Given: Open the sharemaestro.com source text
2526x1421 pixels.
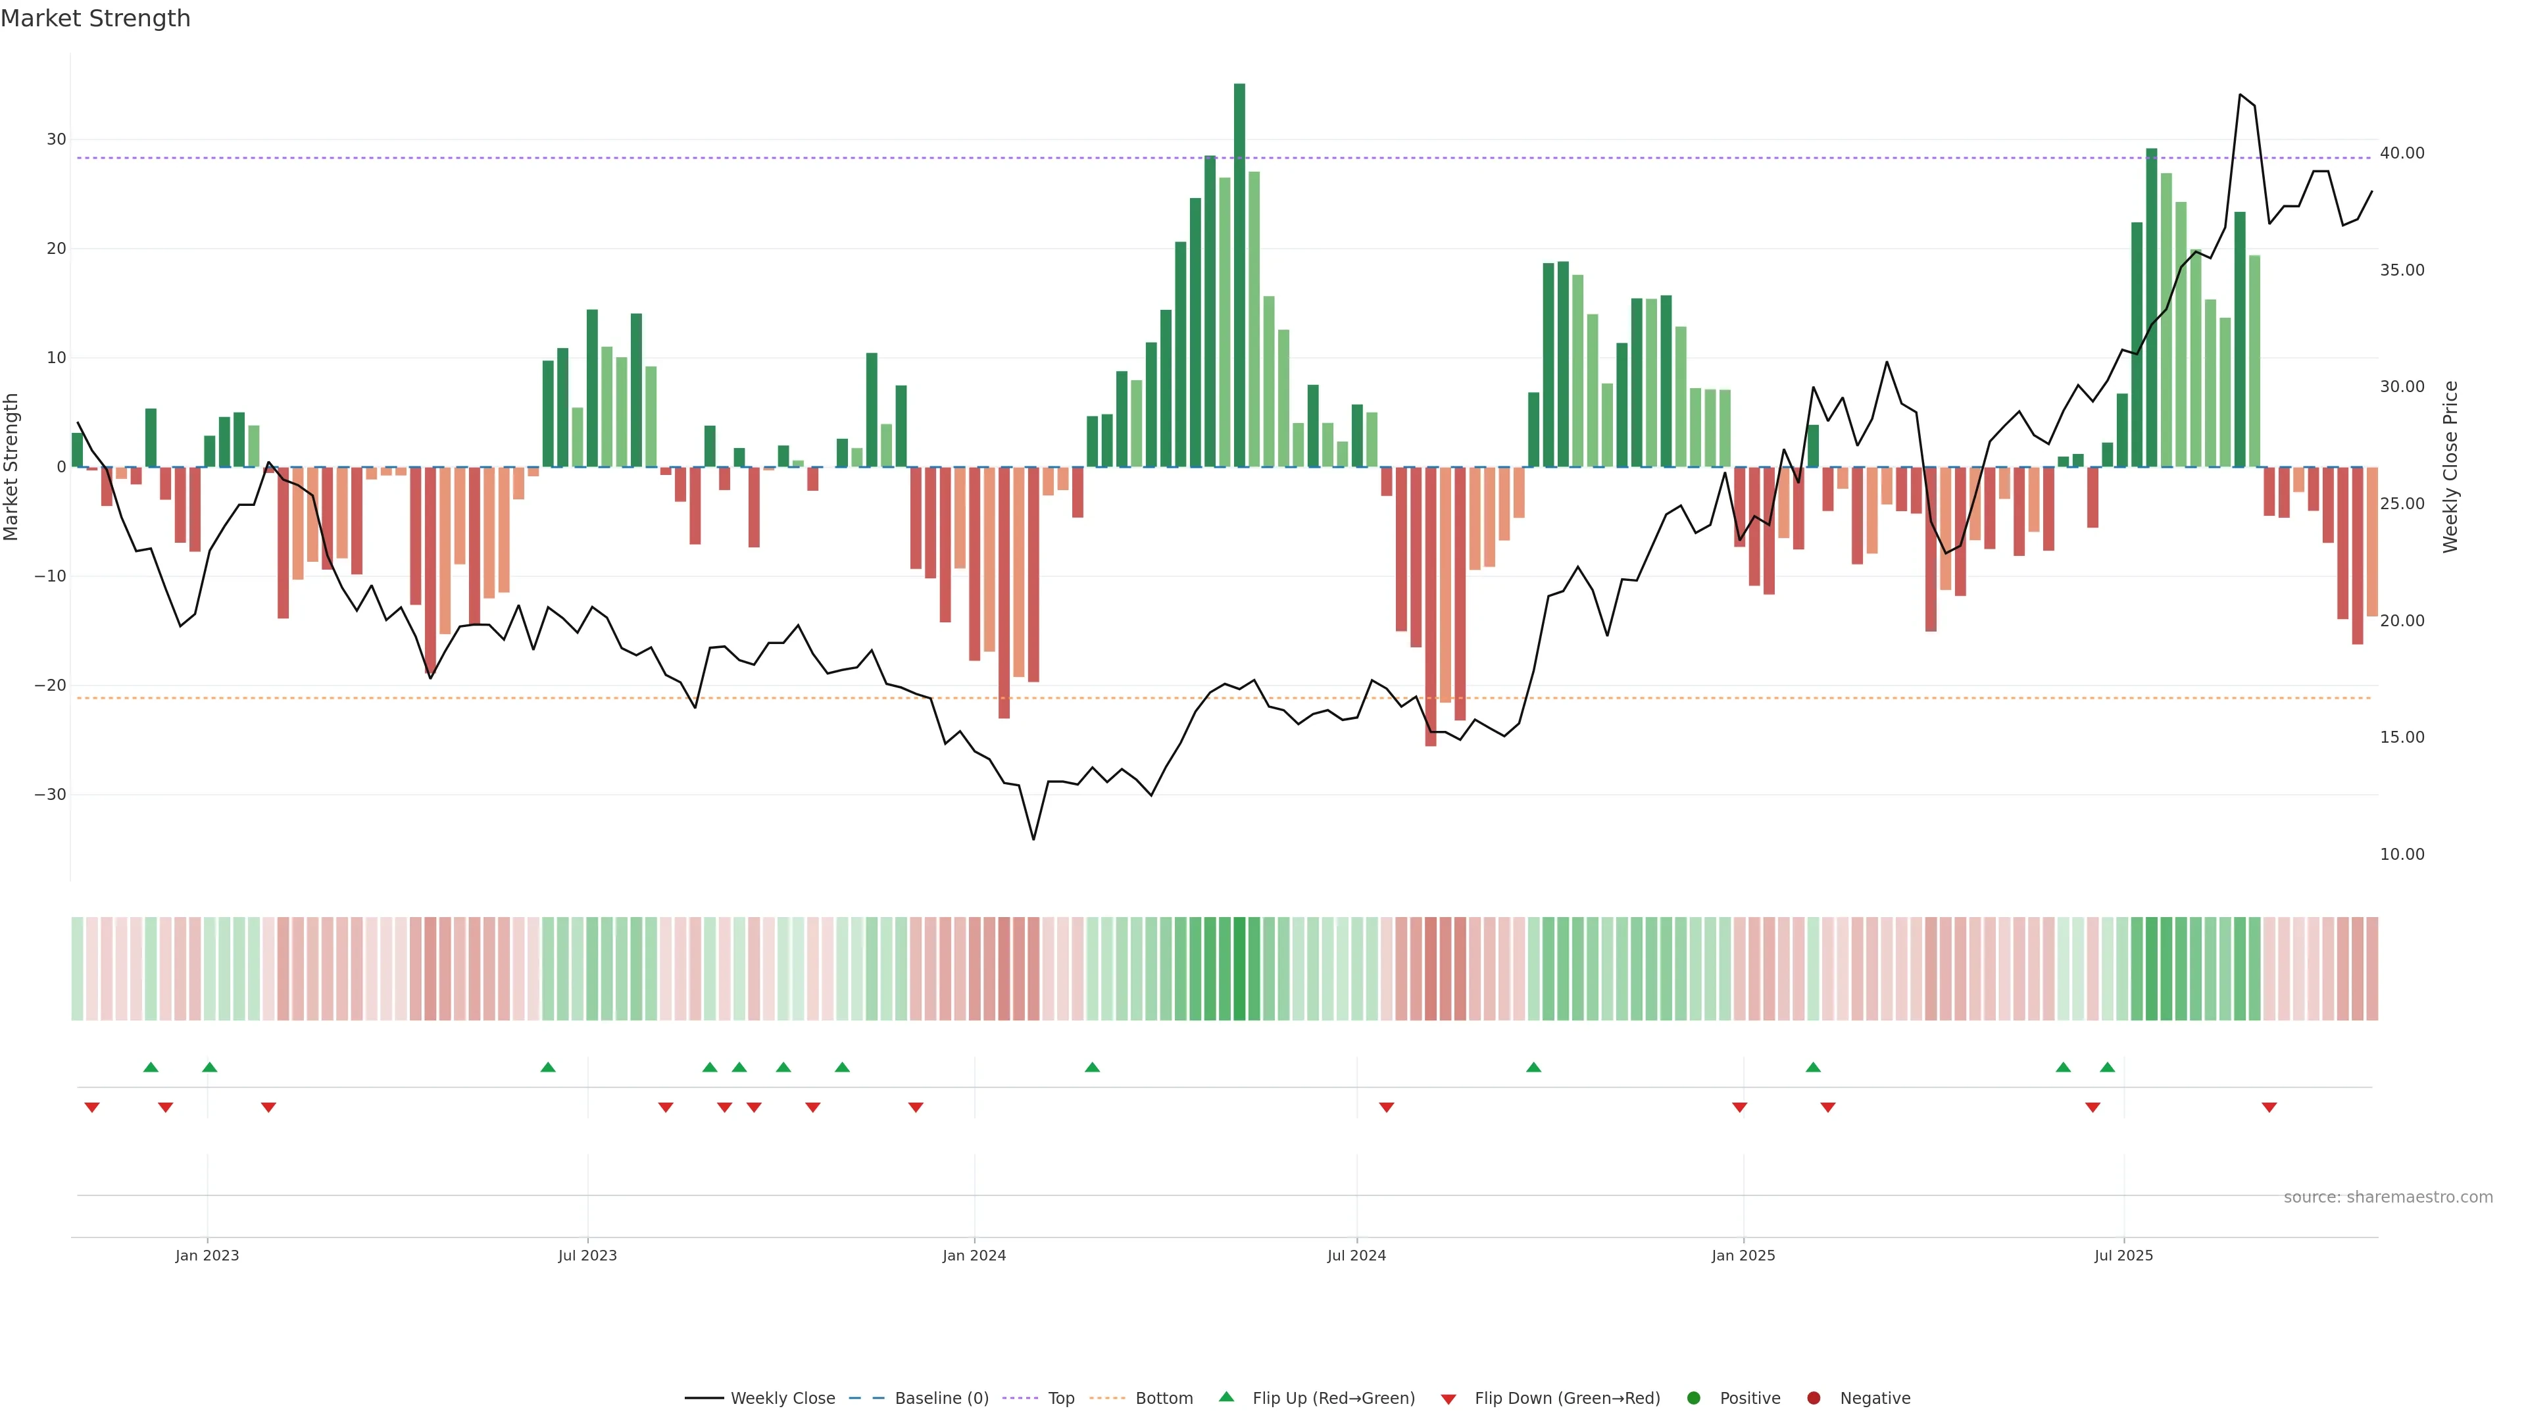Looking at the screenshot, I should click(x=2388, y=1197).
